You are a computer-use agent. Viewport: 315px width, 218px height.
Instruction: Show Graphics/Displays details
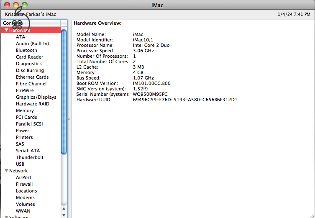tap(36, 97)
